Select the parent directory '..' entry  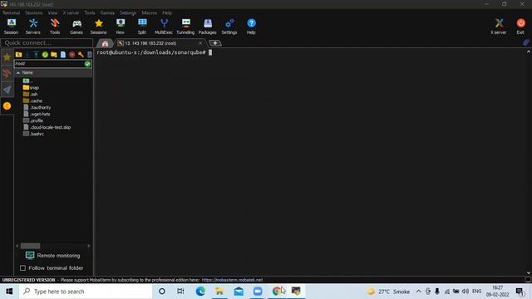click(27, 81)
